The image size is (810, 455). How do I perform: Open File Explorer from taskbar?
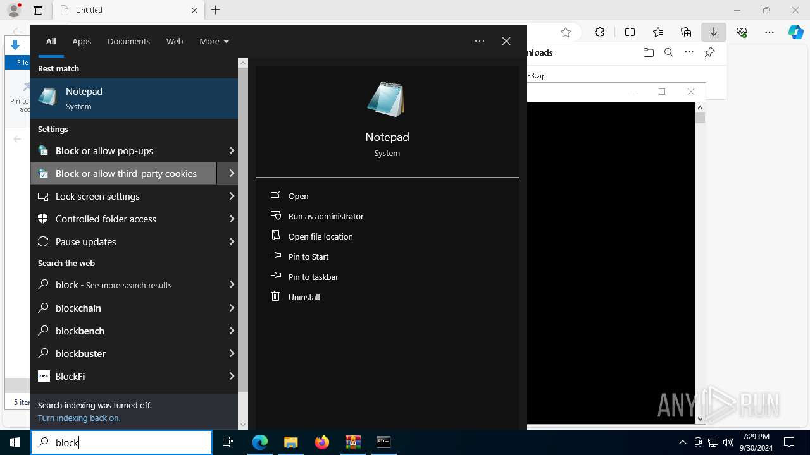290,442
